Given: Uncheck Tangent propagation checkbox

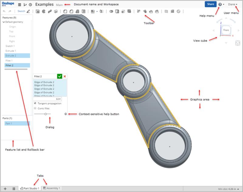Looking at the screenshot, I should [x=35, y=103].
